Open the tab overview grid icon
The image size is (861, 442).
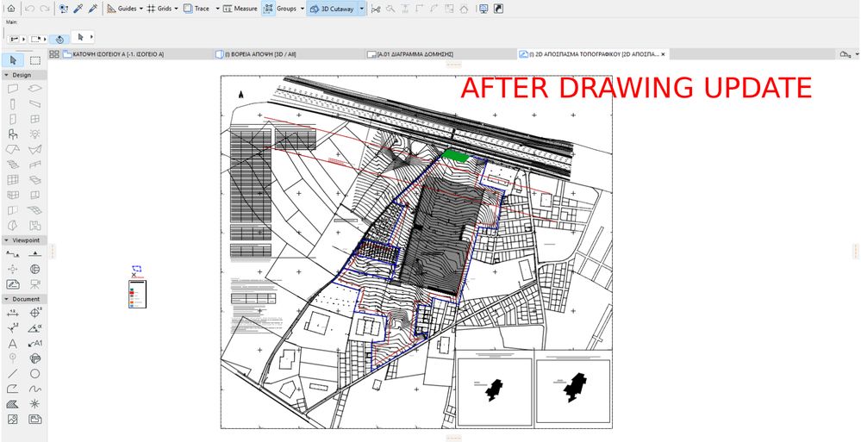click(x=53, y=54)
